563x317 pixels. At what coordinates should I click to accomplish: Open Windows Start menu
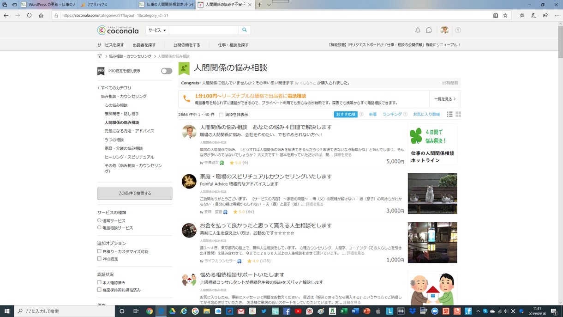[x=7, y=311]
